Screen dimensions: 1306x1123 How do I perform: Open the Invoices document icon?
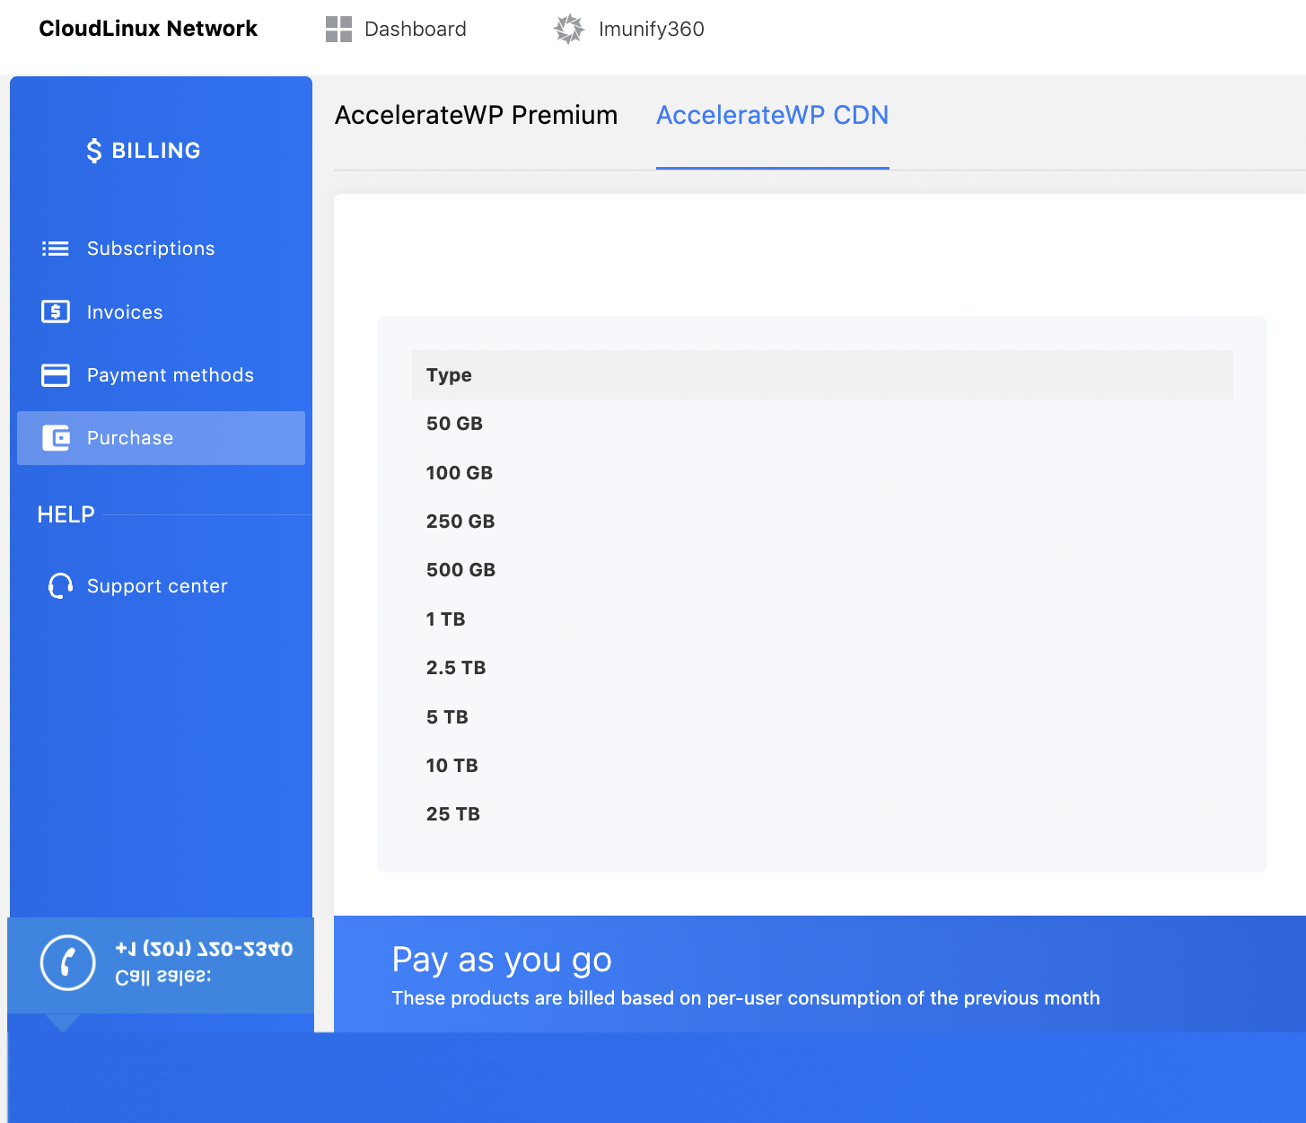point(55,311)
